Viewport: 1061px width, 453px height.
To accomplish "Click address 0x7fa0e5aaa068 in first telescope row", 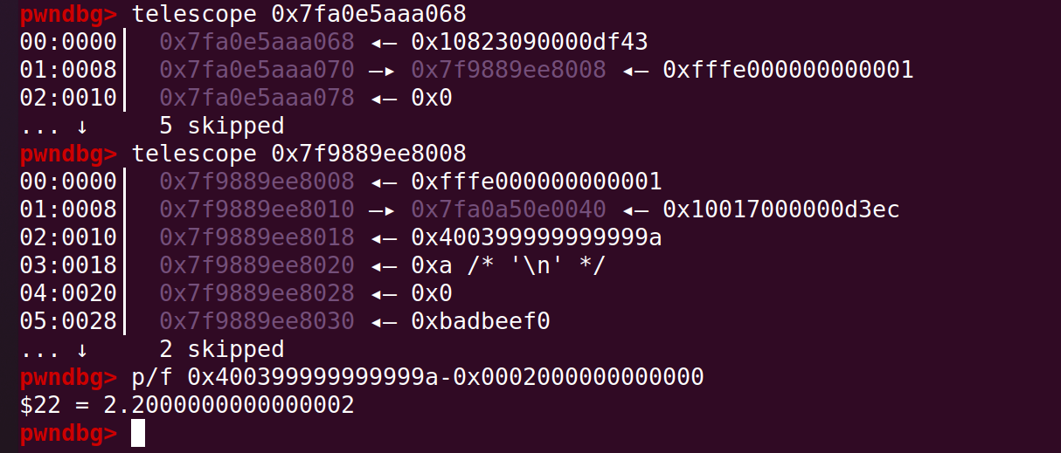I will click(x=257, y=42).
